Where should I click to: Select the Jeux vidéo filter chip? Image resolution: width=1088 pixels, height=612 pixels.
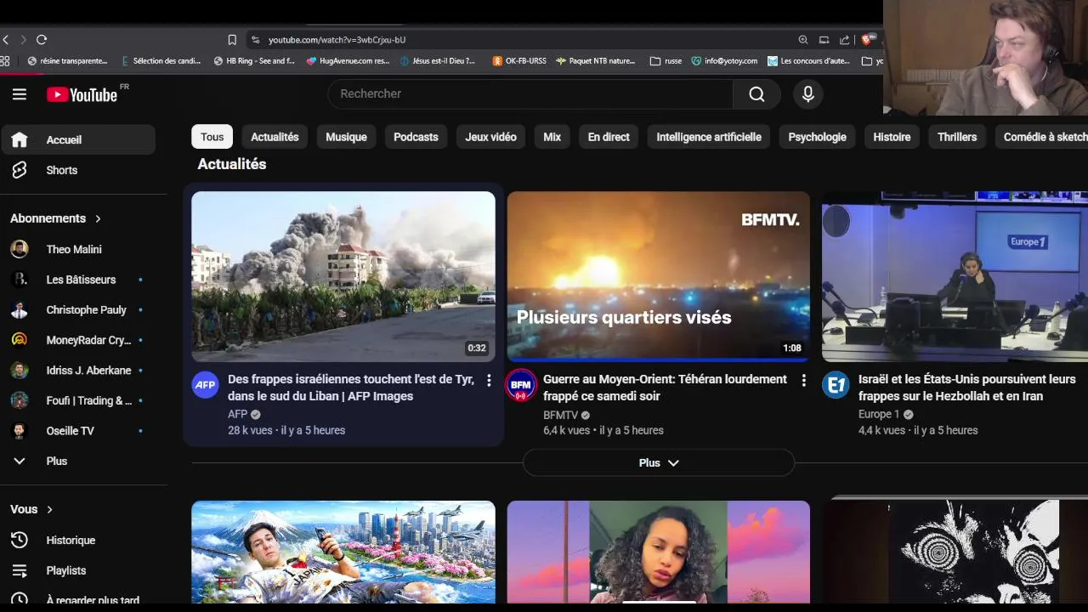pyautogui.click(x=490, y=137)
